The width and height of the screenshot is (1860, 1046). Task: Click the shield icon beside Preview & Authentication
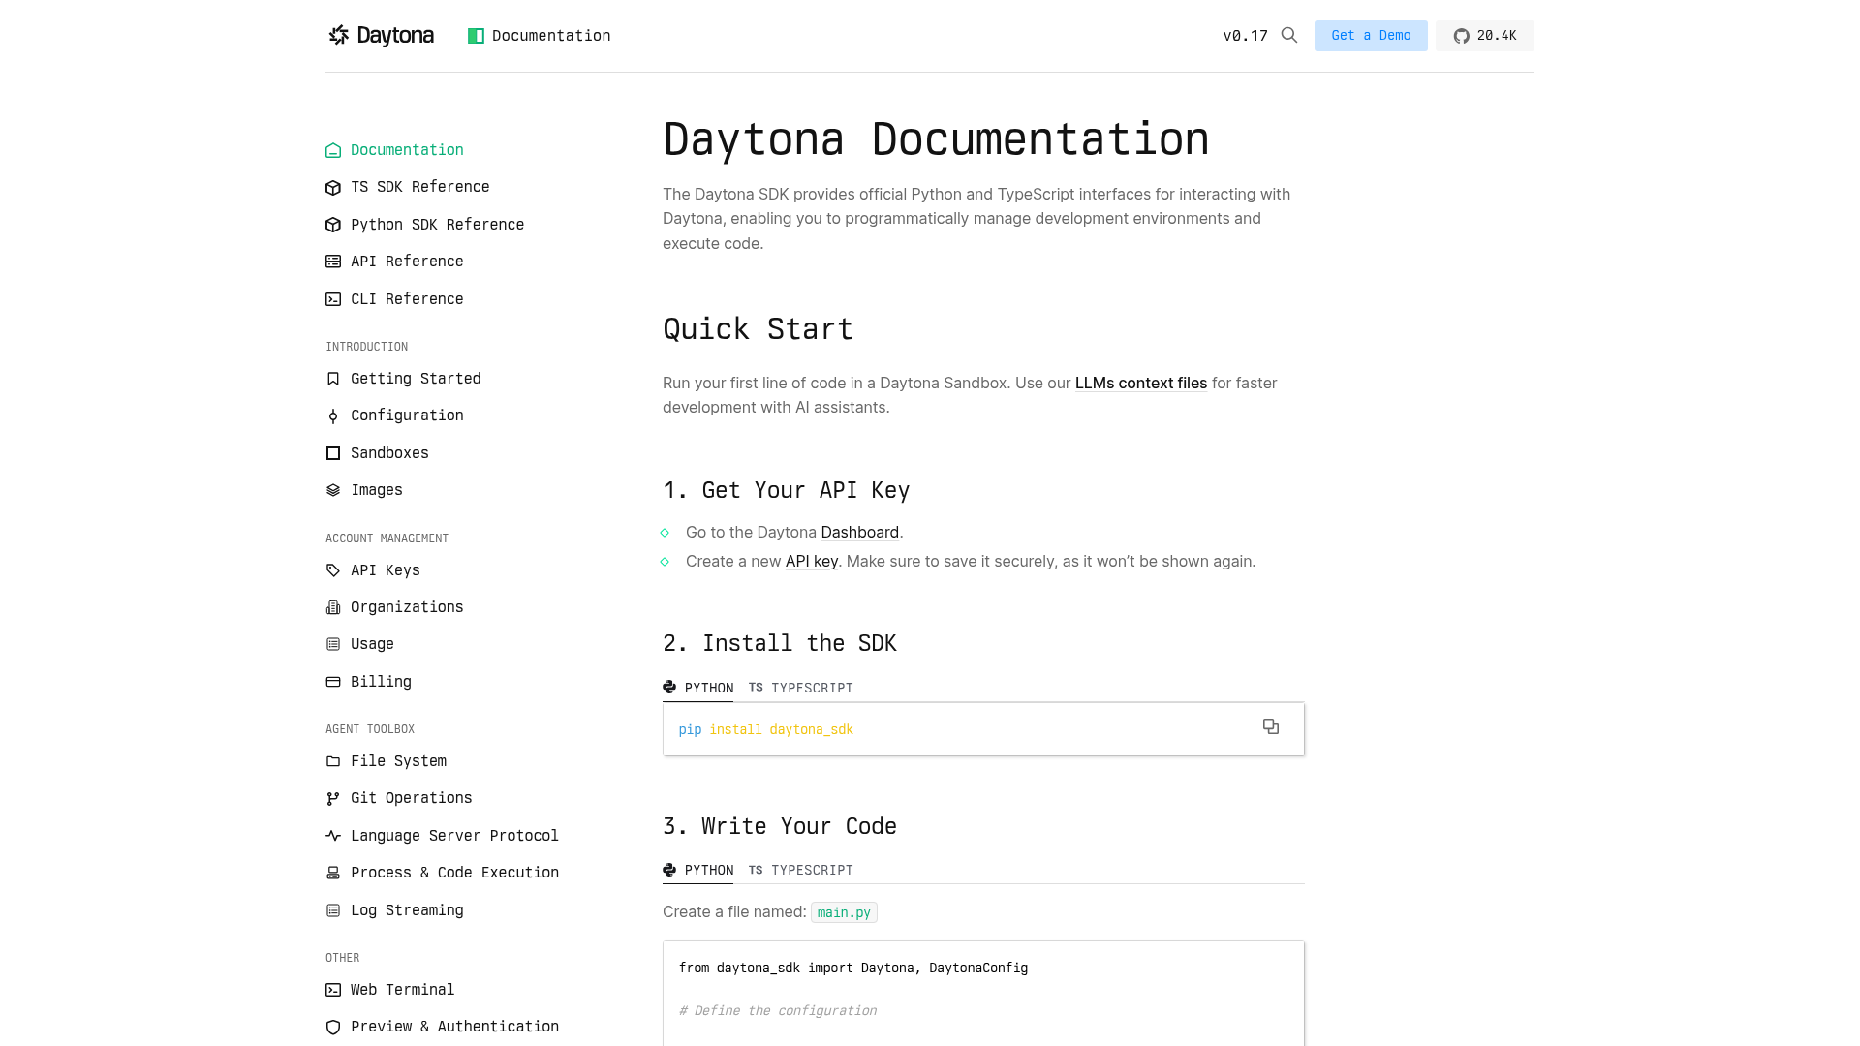(333, 1027)
